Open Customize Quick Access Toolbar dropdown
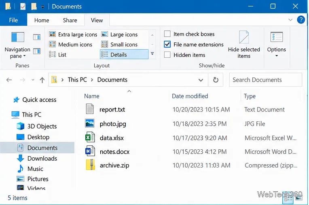Image resolution: width=309 pixels, height=205 pixels. coord(42,7)
